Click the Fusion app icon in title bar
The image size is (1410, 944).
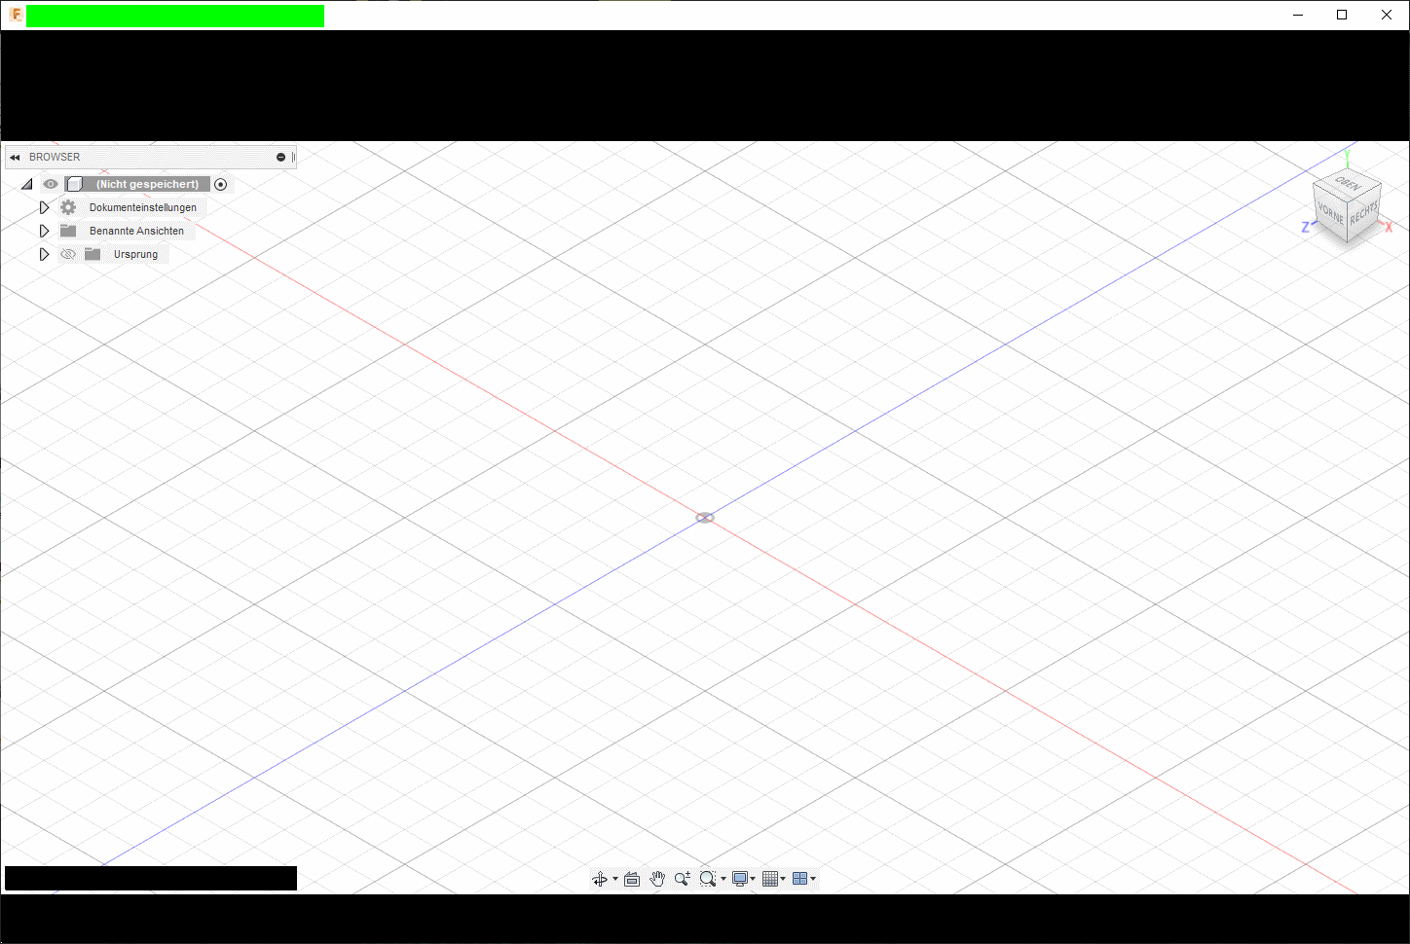pyautogui.click(x=16, y=15)
